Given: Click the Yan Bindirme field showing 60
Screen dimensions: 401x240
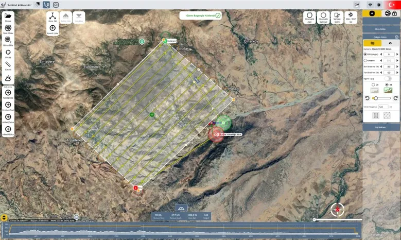Looking at the screenshot, I should [389, 73].
